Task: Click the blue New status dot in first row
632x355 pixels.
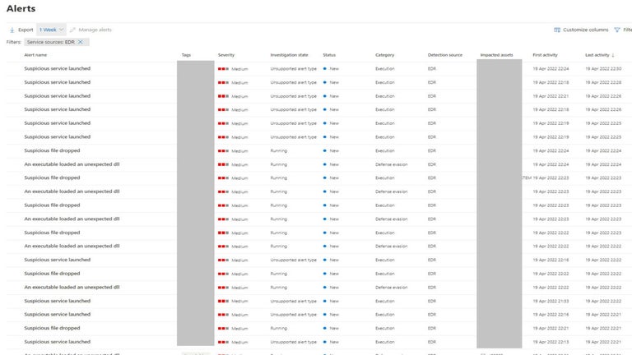Action: [325, 69]
